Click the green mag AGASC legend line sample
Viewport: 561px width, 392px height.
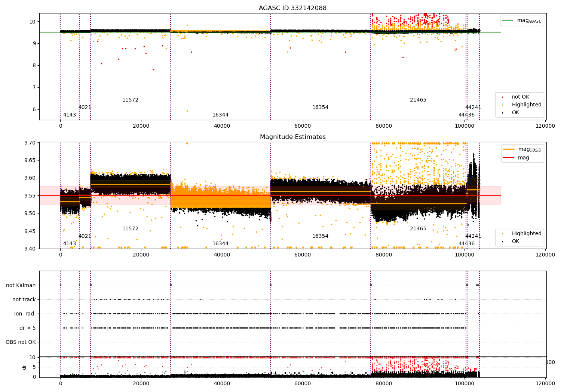(x=508, y=21)
